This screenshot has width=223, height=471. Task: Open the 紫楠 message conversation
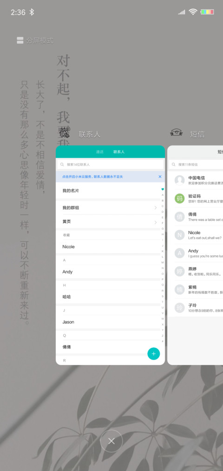(x=195, y=290)
